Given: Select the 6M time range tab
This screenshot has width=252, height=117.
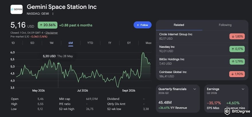Looking at the screenshot, I should click(71, 43).
